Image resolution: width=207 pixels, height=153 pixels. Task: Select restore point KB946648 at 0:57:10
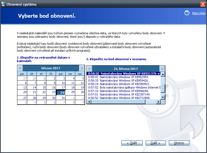[124, 91]
